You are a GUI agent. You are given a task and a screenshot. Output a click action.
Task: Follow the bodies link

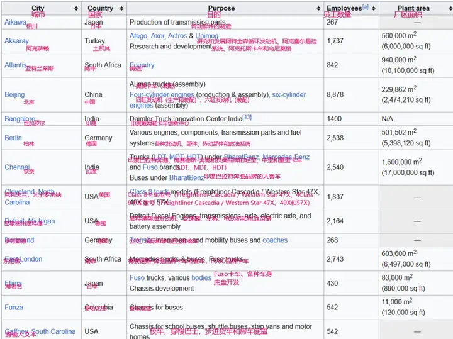click(x=201, y=278)
